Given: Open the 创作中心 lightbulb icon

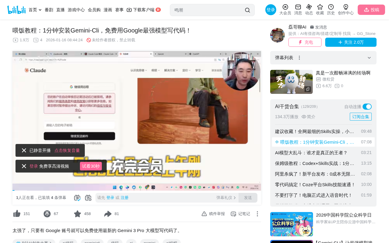Looking at the screenshot, I should tap(346, 7).
